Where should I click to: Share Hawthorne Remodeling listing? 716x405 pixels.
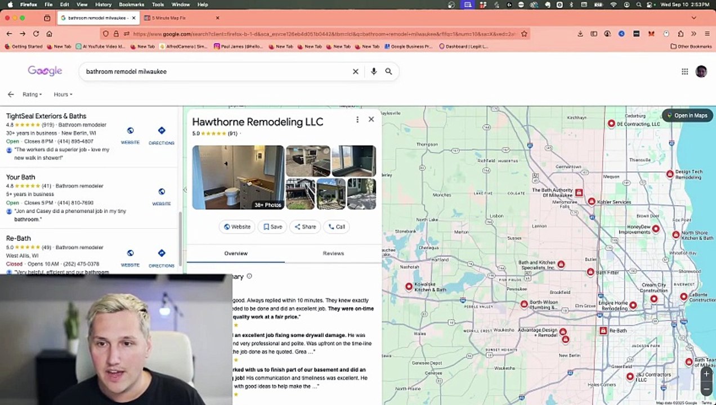305,227
